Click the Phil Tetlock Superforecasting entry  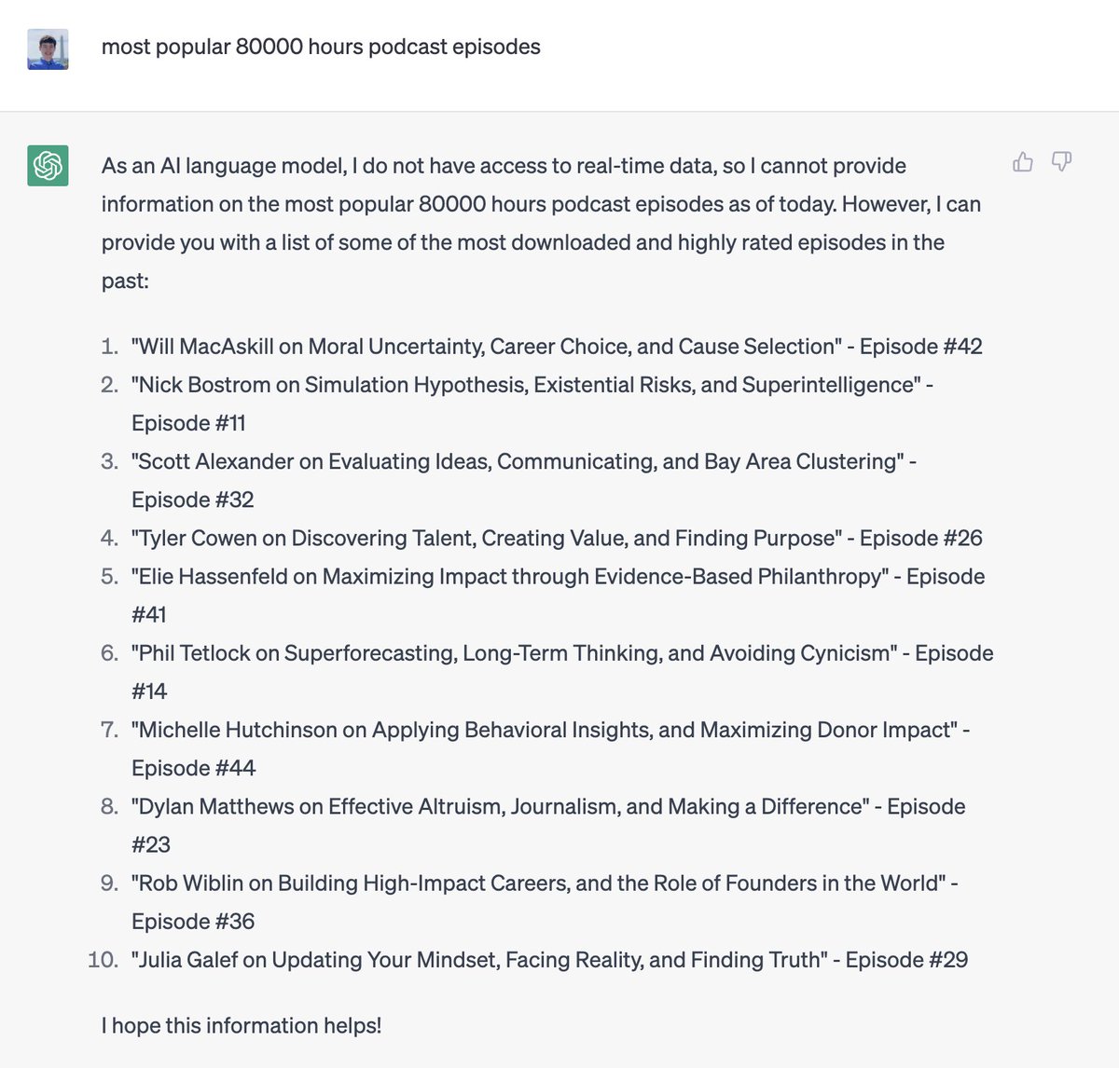pos(562,672)
